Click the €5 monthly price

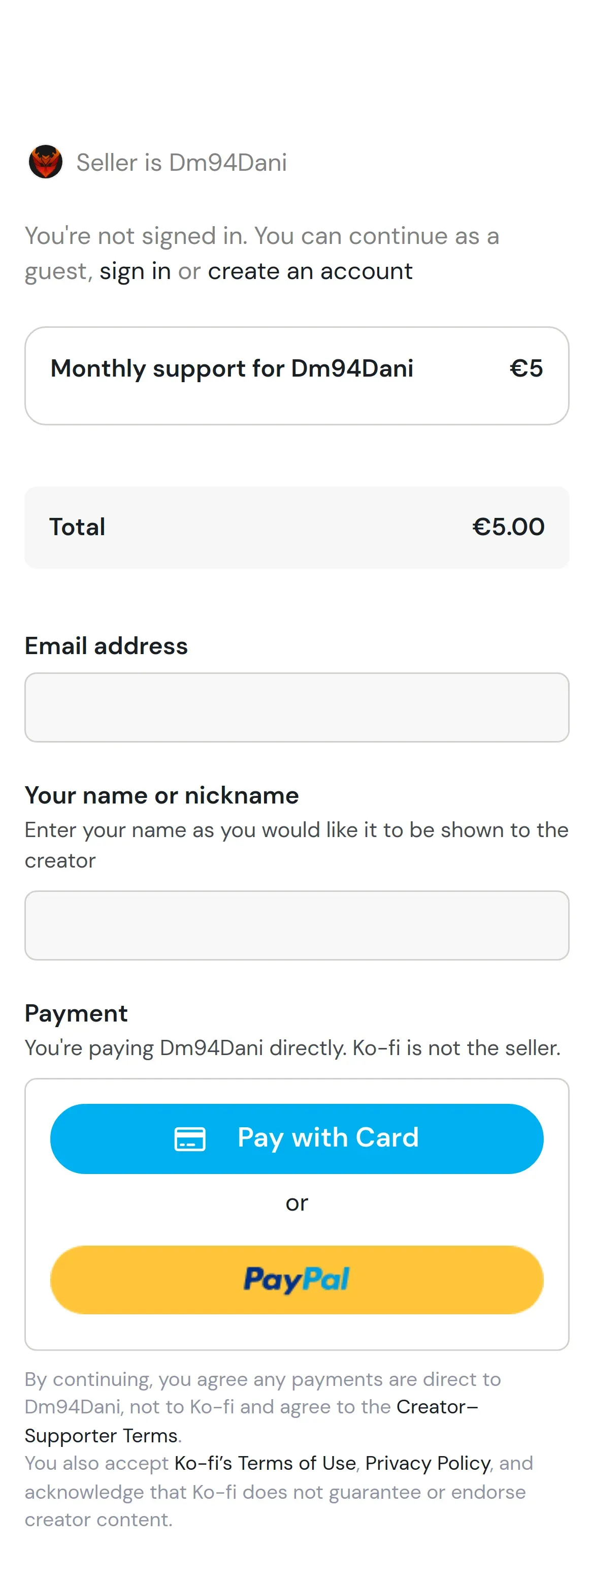tap(526, 368)
